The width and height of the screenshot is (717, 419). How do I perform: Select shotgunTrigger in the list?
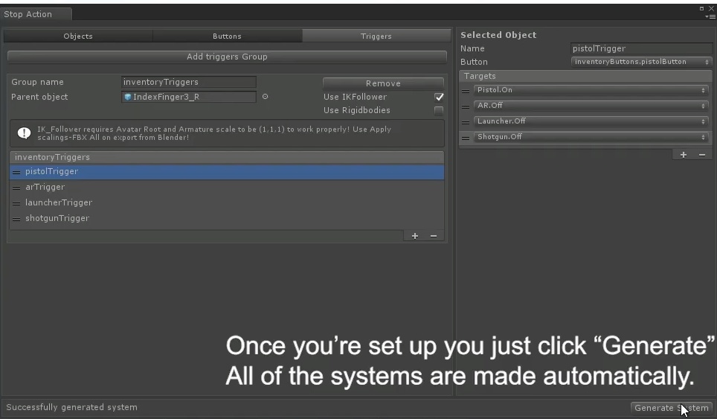(x=227, y=218)
